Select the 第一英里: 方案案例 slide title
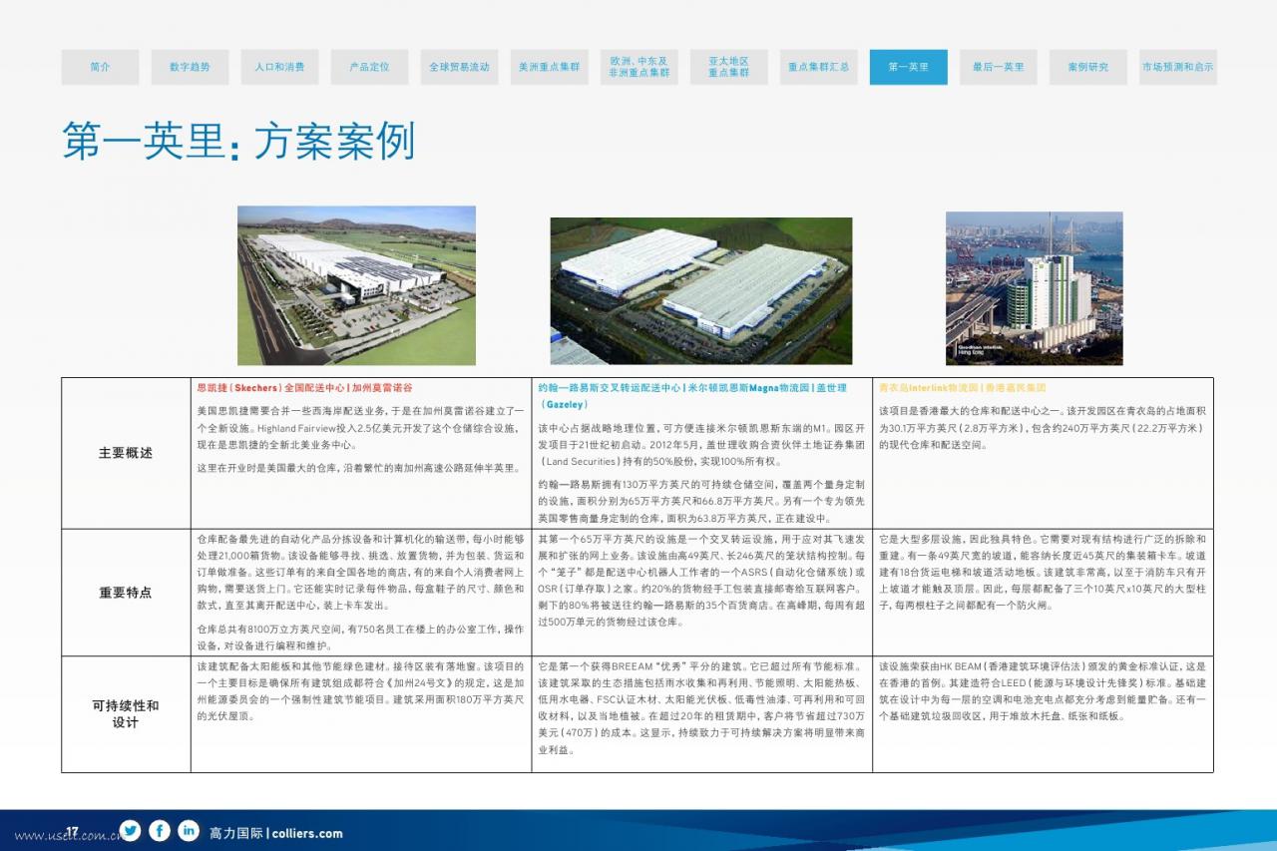 237,142
